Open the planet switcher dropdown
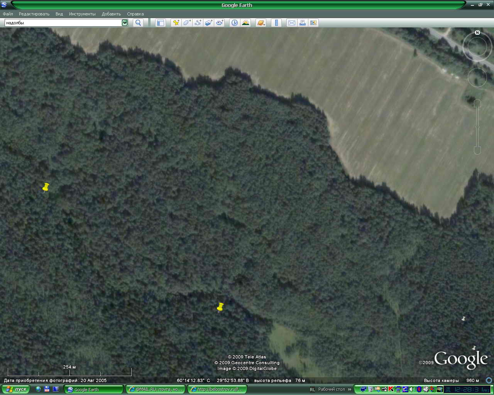Viewport: 494px width, 395px height. coord(261,23)
